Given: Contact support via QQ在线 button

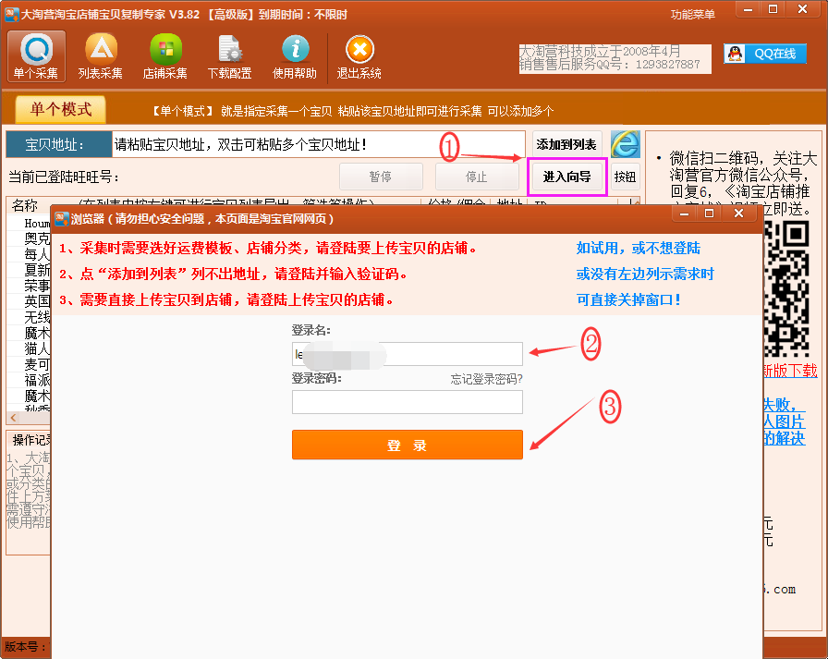Looking at the screenshot, I should (x=765, y=54).
